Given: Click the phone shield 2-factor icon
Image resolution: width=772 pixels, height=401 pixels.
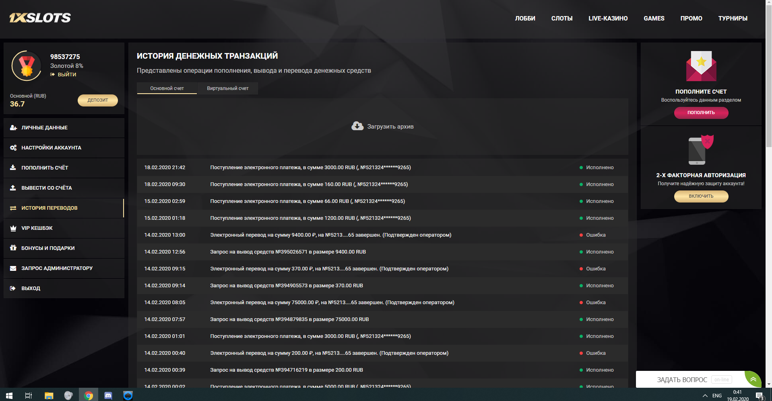Looking at the screenshot, I should 700,150.
